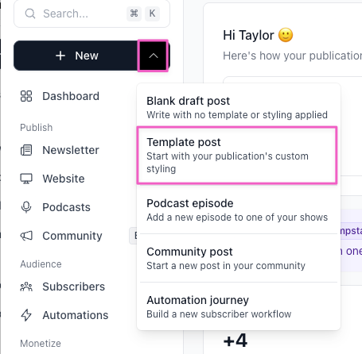Click the Podcasts microphone icon
362x354 pixels.
[x=26, y=207]
